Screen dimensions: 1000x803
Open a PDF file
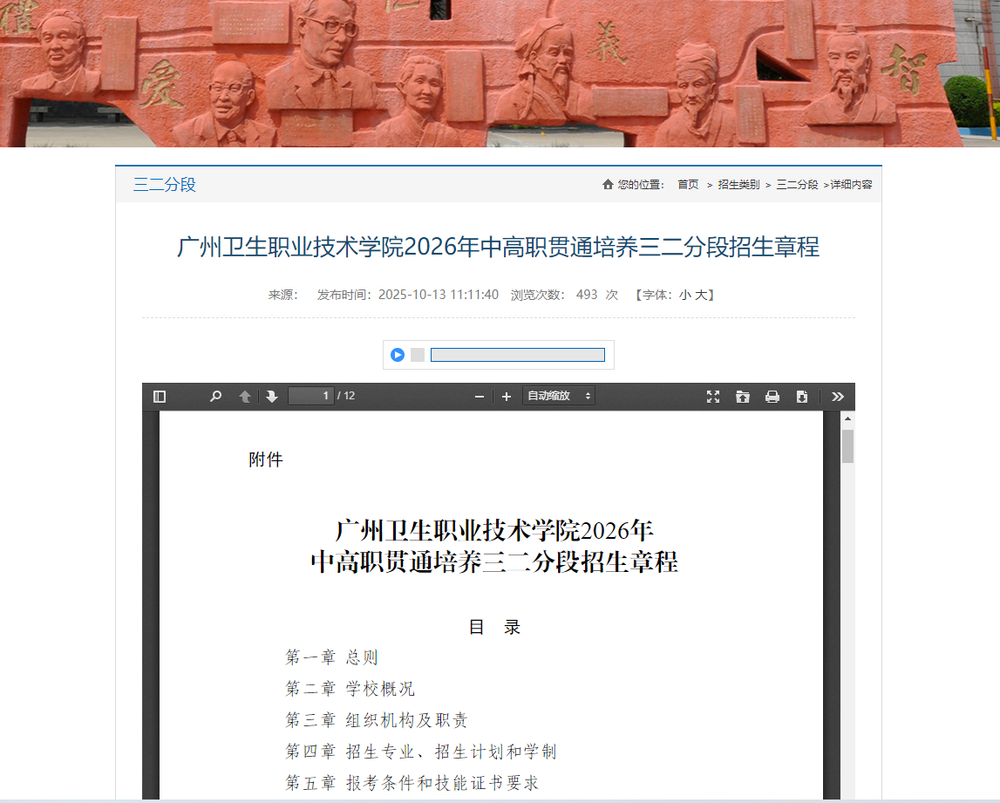point(743,396)
